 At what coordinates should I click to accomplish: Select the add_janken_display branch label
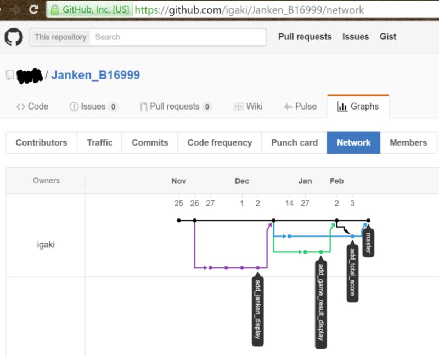(x=258, y=309)
